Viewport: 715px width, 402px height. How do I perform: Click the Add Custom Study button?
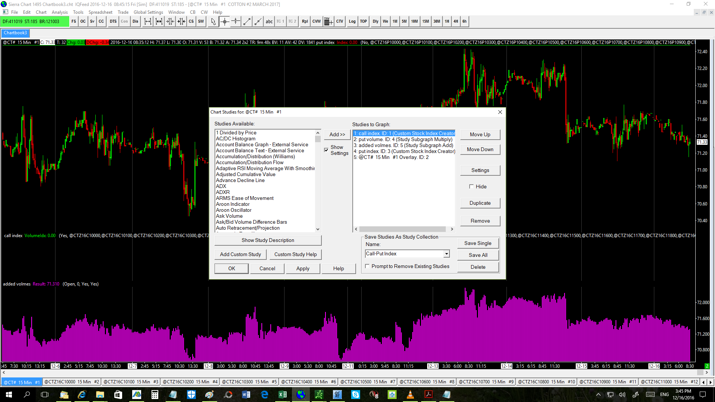[240, 254]
